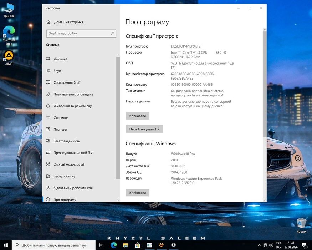Click the Settings gear on taskbar
The image size is (312, 250).
[x=173, y=245]
